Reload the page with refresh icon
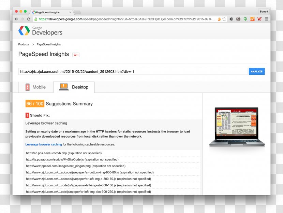Image resolution: width=283 pixels, height=213 pixels. pyautogui.click(x=29, y=19)
